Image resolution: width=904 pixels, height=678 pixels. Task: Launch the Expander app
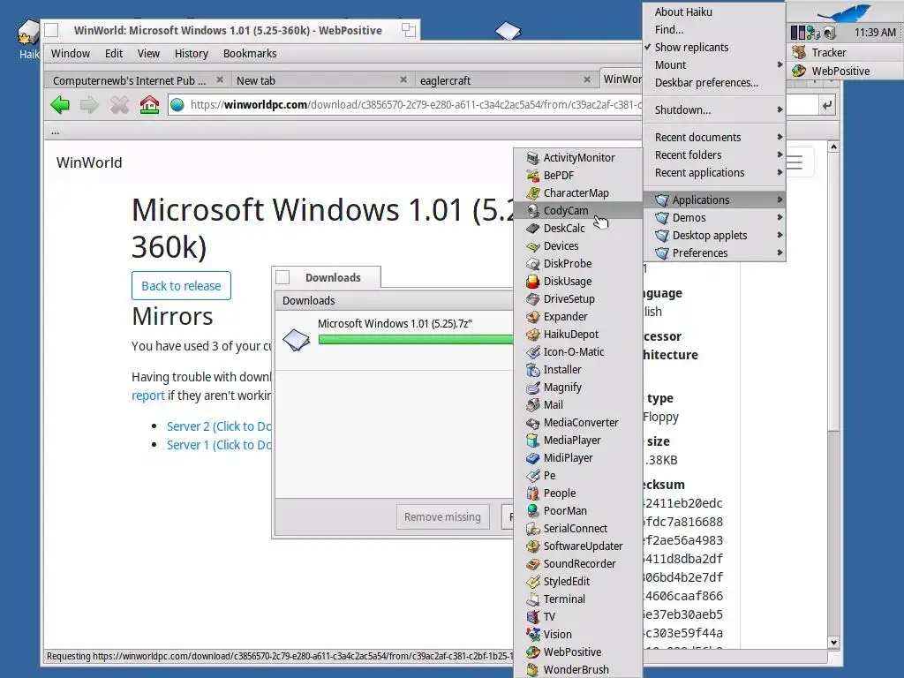click(x=577, y=317)
